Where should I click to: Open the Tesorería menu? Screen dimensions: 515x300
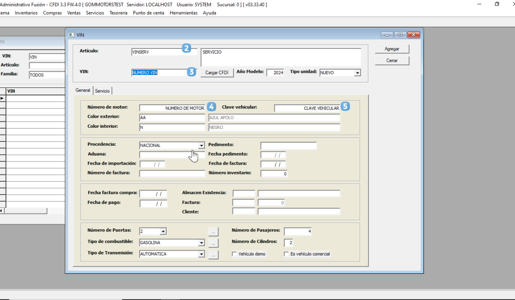pos(118,13)
